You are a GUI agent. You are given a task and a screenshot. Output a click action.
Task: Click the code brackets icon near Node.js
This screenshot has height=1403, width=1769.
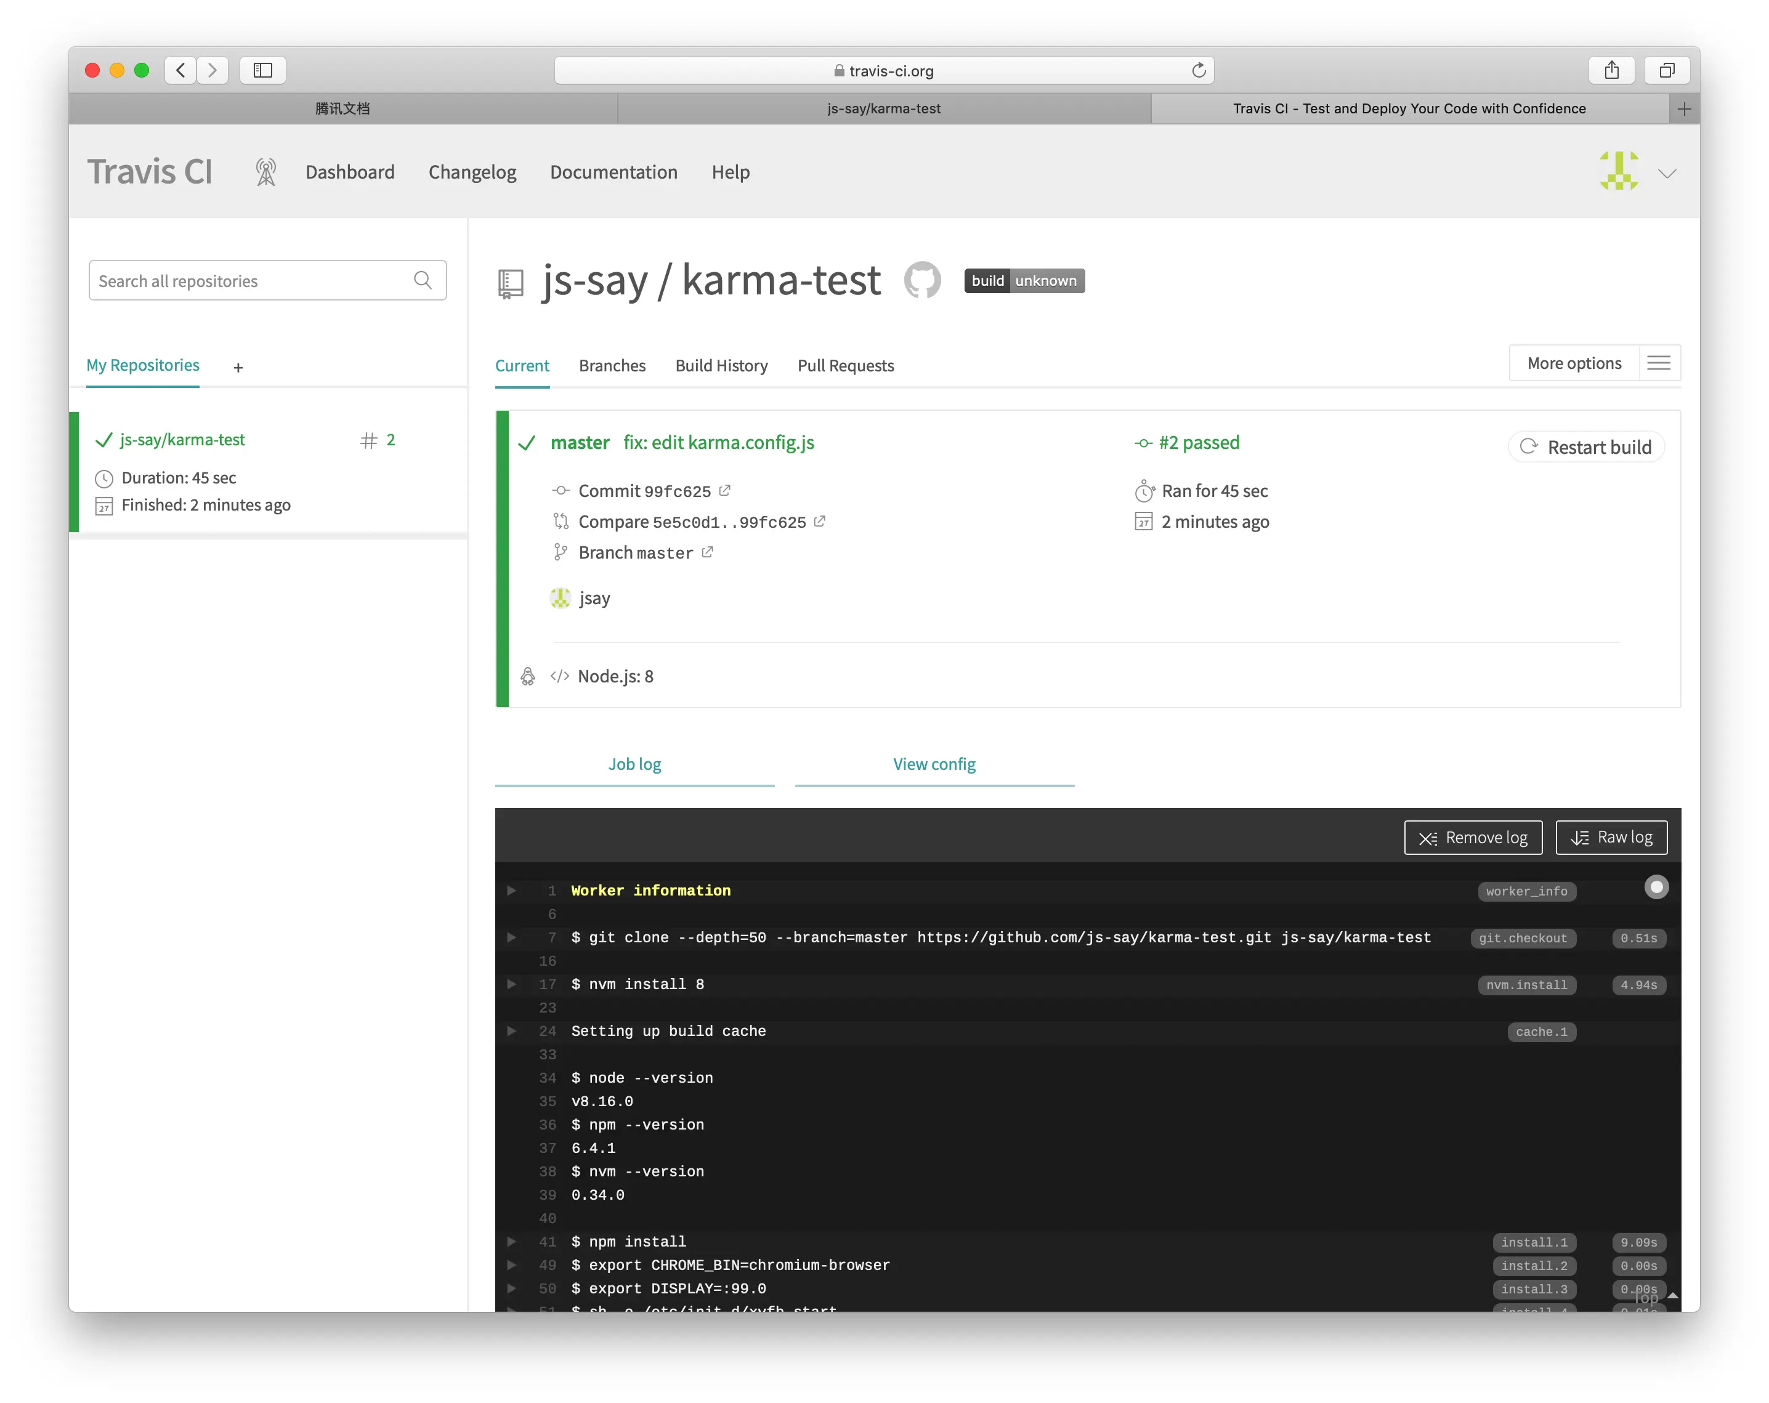click(559, 676)
